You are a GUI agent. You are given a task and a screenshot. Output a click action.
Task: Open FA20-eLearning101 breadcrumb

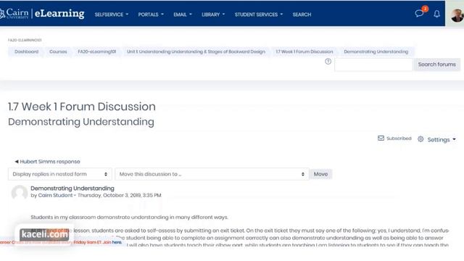click(96, 51)
